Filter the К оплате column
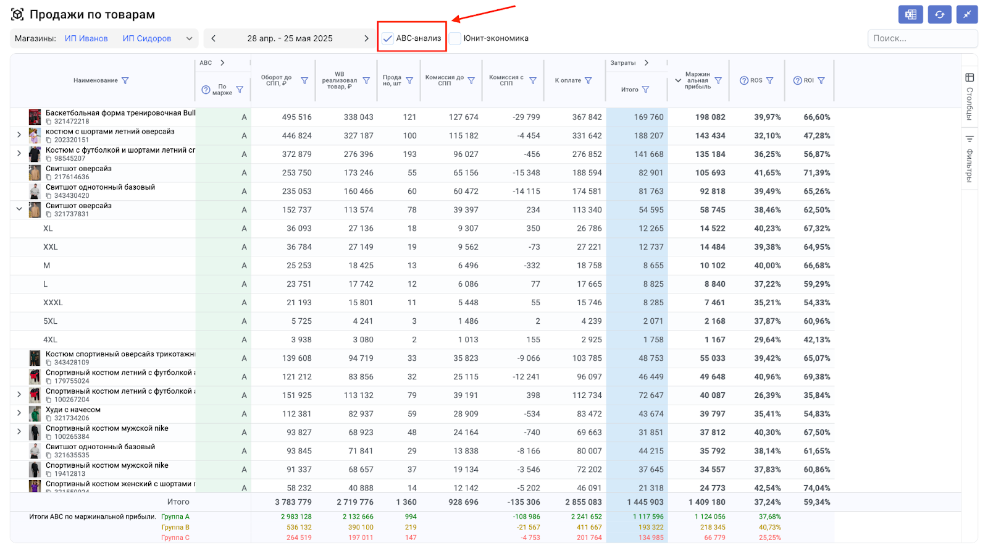This screenshot has height=553, width=988. coord(588,80)
